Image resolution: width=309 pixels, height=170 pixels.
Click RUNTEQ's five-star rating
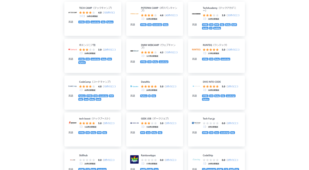coord(211,50)
